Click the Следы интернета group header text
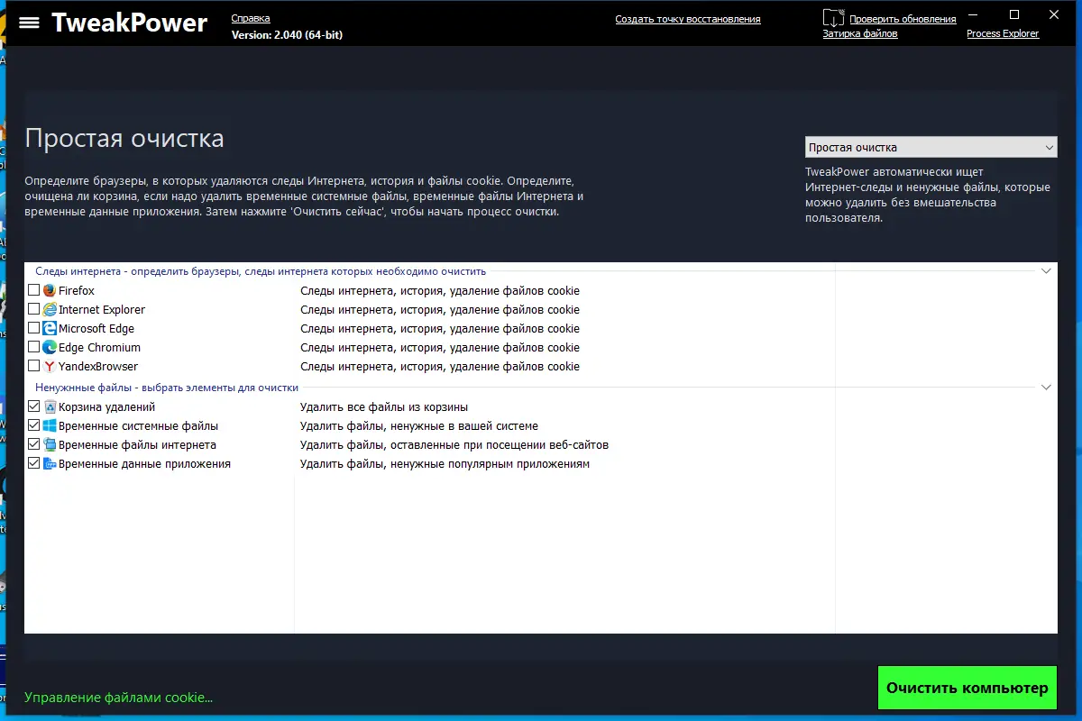Screen dimensions: 1082x721 point(261,271)
